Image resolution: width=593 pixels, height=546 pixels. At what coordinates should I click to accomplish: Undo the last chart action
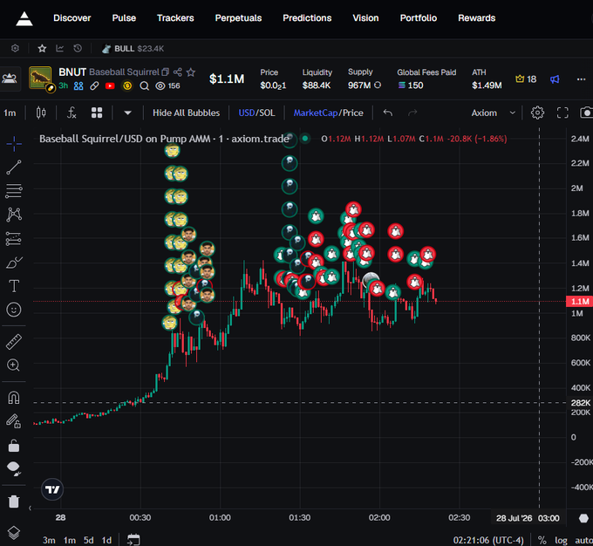pyautogui.click(x=388, y=113)
